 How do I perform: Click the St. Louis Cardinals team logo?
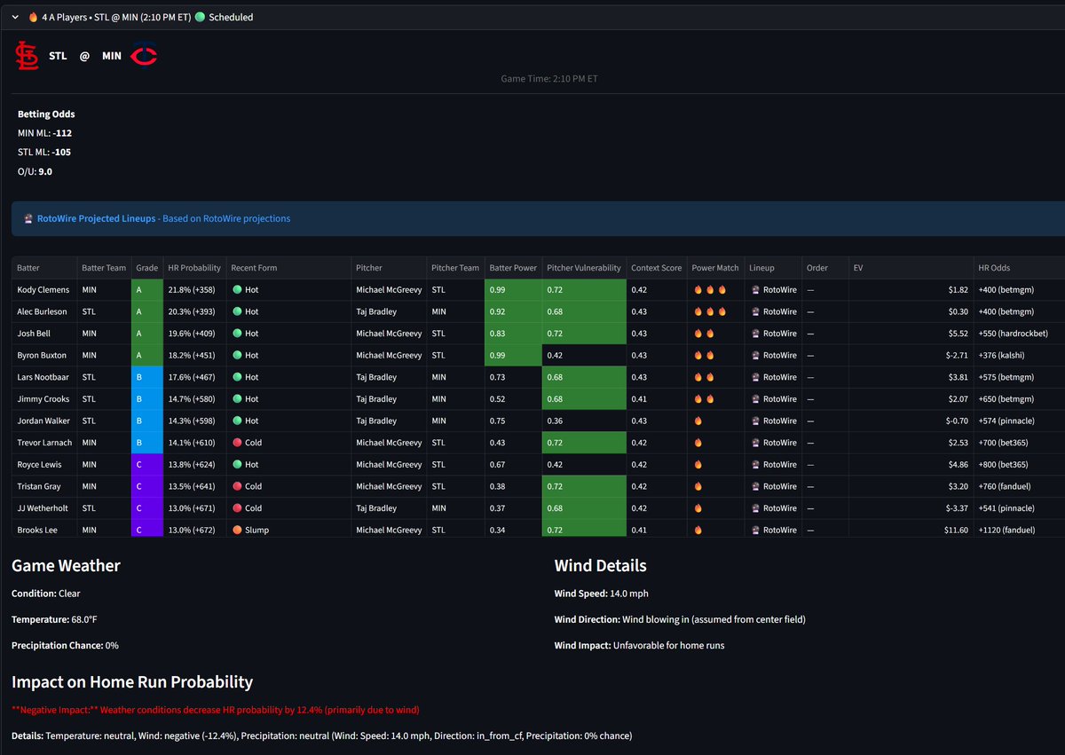pyautogui.click(x=27, y=56)
